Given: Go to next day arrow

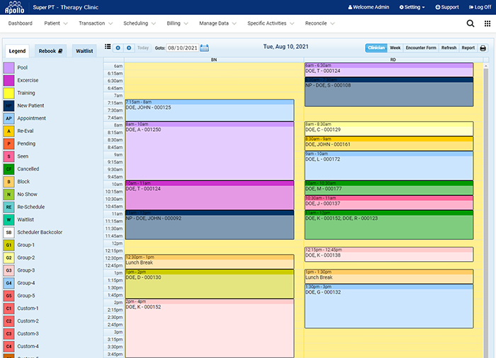Looking at the screenshot, I should tap(128, 48).
